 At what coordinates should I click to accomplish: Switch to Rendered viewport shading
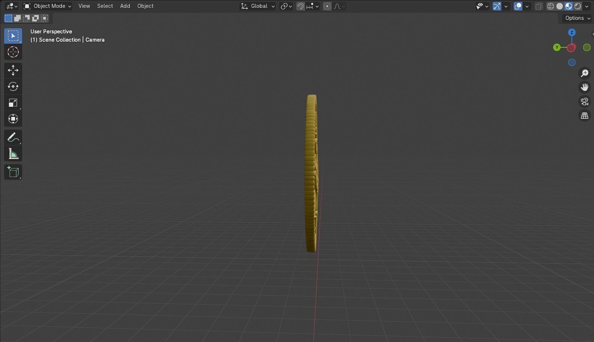coord(578,6)
